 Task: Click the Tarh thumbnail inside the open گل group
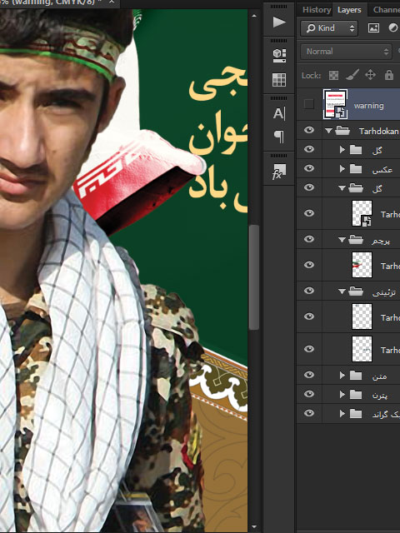tap(362, 213)
